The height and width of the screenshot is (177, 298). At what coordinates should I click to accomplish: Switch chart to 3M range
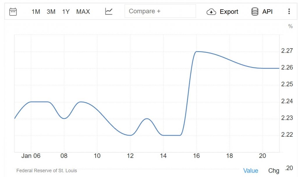tap(51, 12)
